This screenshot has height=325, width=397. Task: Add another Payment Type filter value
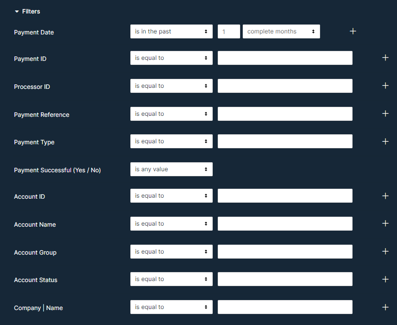point(385,141)
